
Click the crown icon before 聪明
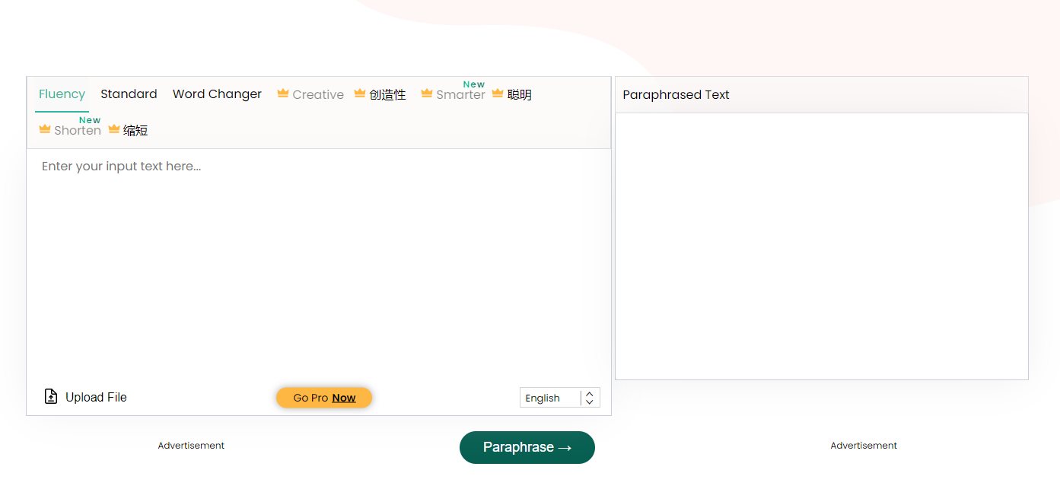pyautogui.click(x=498, y=94)
